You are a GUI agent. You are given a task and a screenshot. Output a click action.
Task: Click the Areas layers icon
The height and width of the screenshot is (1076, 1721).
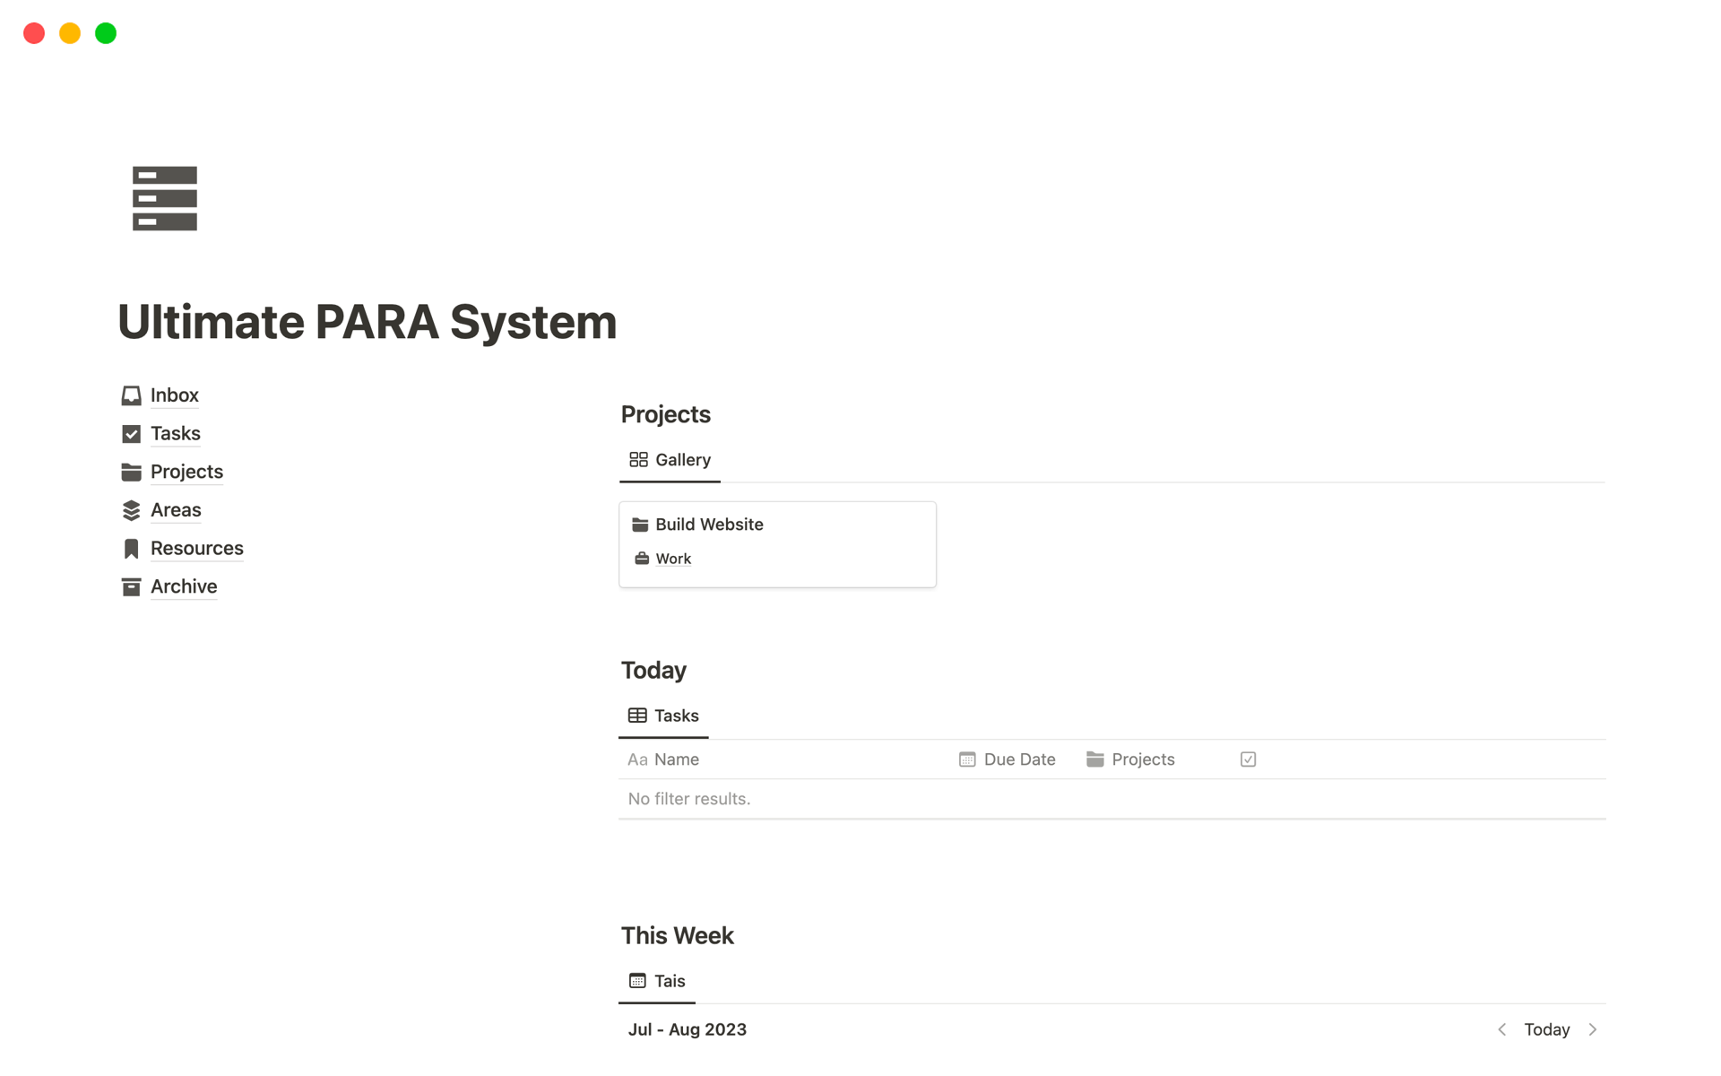click(131, 510)
